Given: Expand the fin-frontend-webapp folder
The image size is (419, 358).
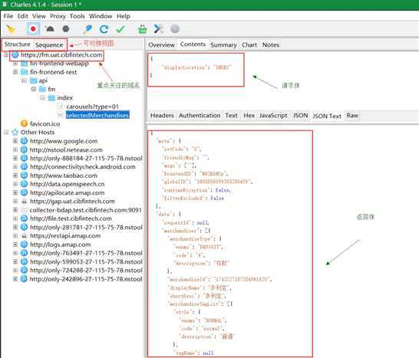Looking at the screenshot, I should pos(15,64).
